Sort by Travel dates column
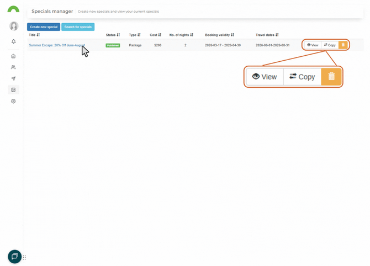 coord(267,35)
